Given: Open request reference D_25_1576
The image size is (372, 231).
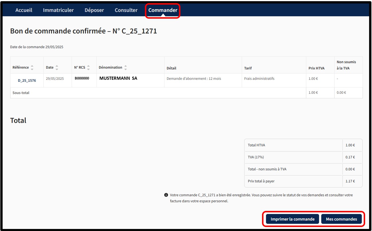Looking at the screenshot, I should [27, 81].
